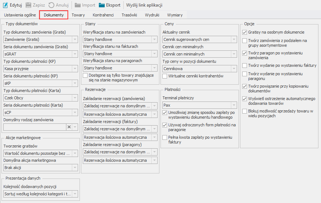Enable Twórz wydanie po wystawieniu faktury
321x203 pixels.
point(244,65)
